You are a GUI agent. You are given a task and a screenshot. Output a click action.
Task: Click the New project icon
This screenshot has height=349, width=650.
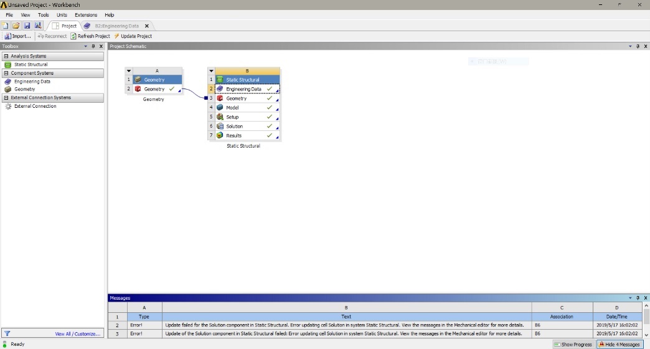pos(6,26)
